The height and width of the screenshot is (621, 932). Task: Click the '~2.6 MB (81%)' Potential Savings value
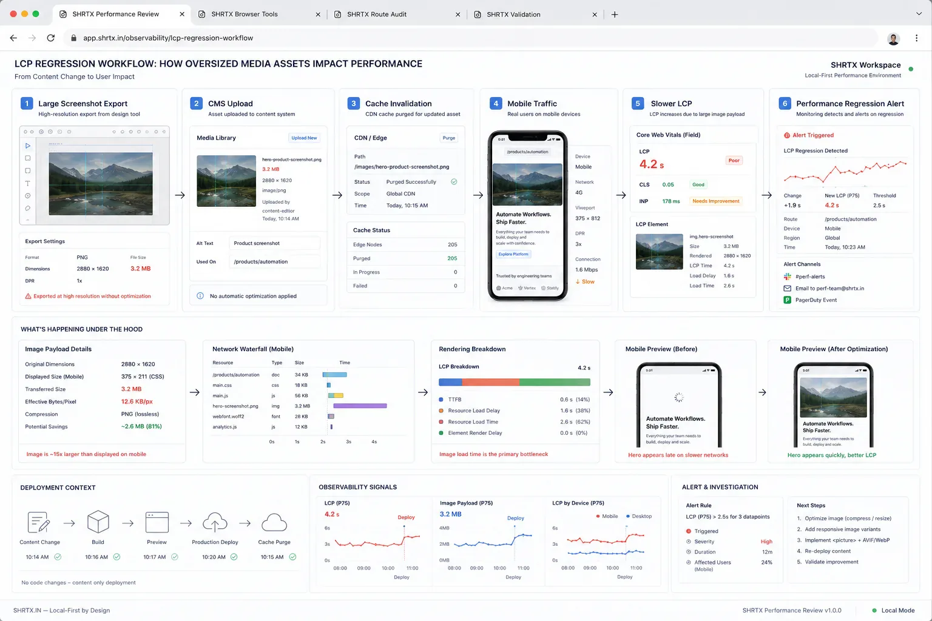click(141, 426)
